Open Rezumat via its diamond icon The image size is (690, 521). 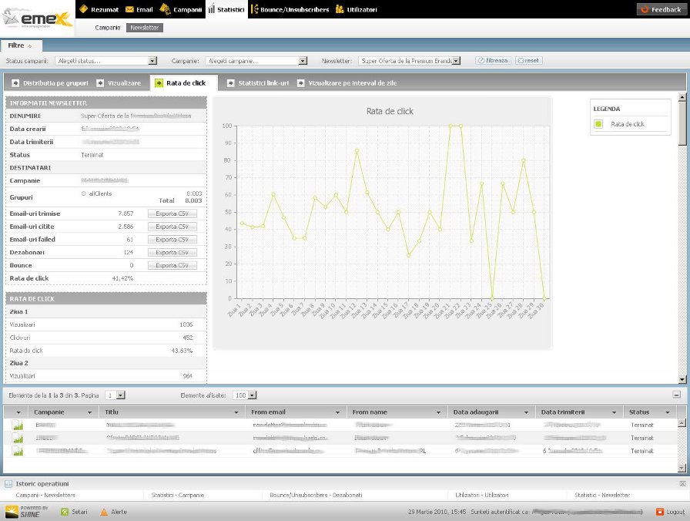[x=84, y=9]
